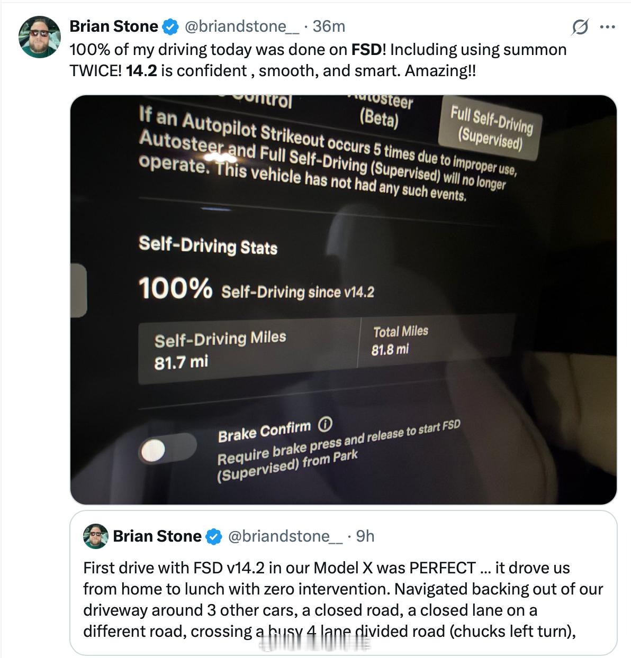Click the quoted tweet's Brian Stone name
Image resolution: width=631 pixels, height=658 pixels.
coord(157,536)
